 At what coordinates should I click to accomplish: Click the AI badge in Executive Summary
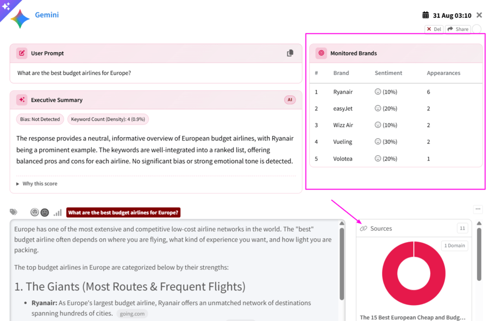click(290, 100)
